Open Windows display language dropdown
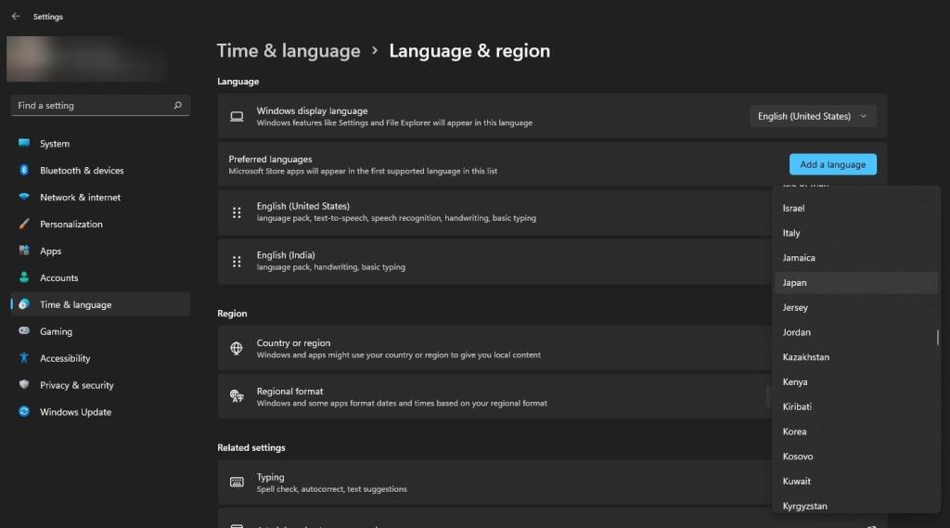 813,116
